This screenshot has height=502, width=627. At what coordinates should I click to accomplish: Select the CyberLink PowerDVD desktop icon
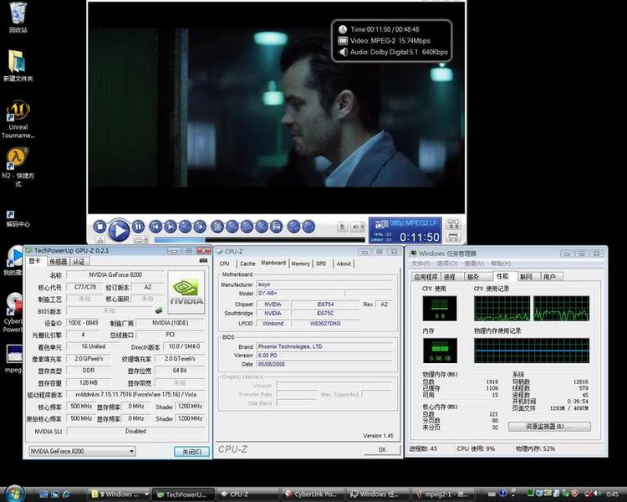coord(13,313)
